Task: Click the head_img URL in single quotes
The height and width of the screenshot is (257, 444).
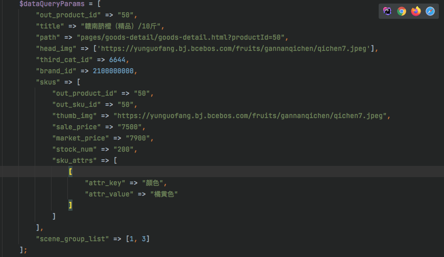Action: pos(234,48)
